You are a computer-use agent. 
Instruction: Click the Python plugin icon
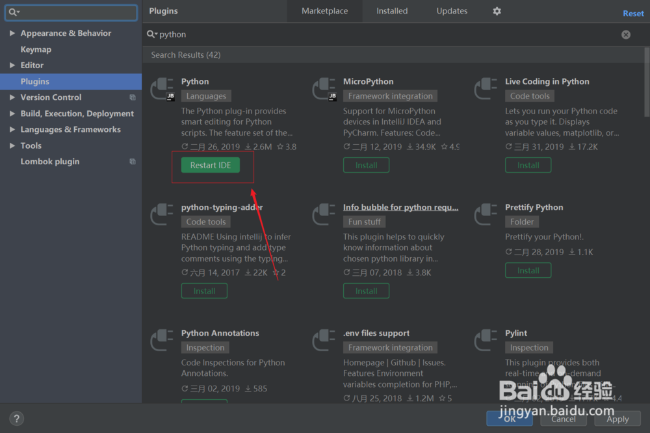pyautogui.click(x=162, y=88)
